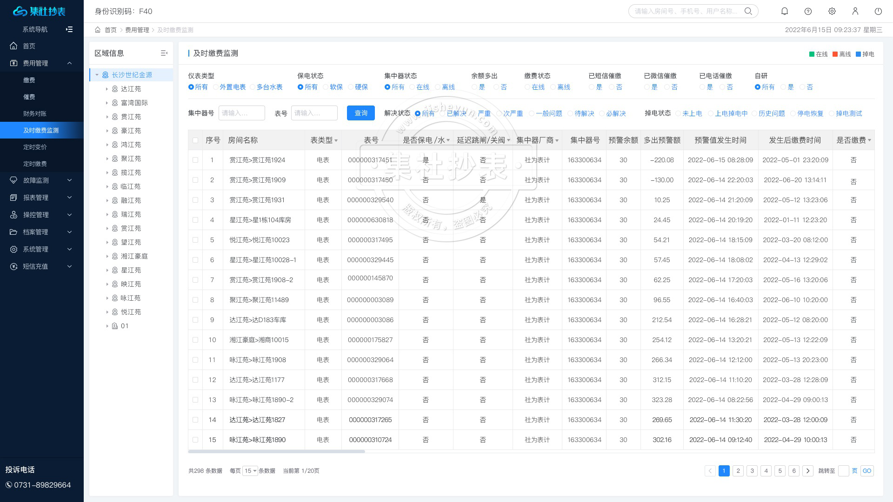Viewport: 893px width, 502px height.
Task: Click the 查询 button
Action: (x=360, y=113)
